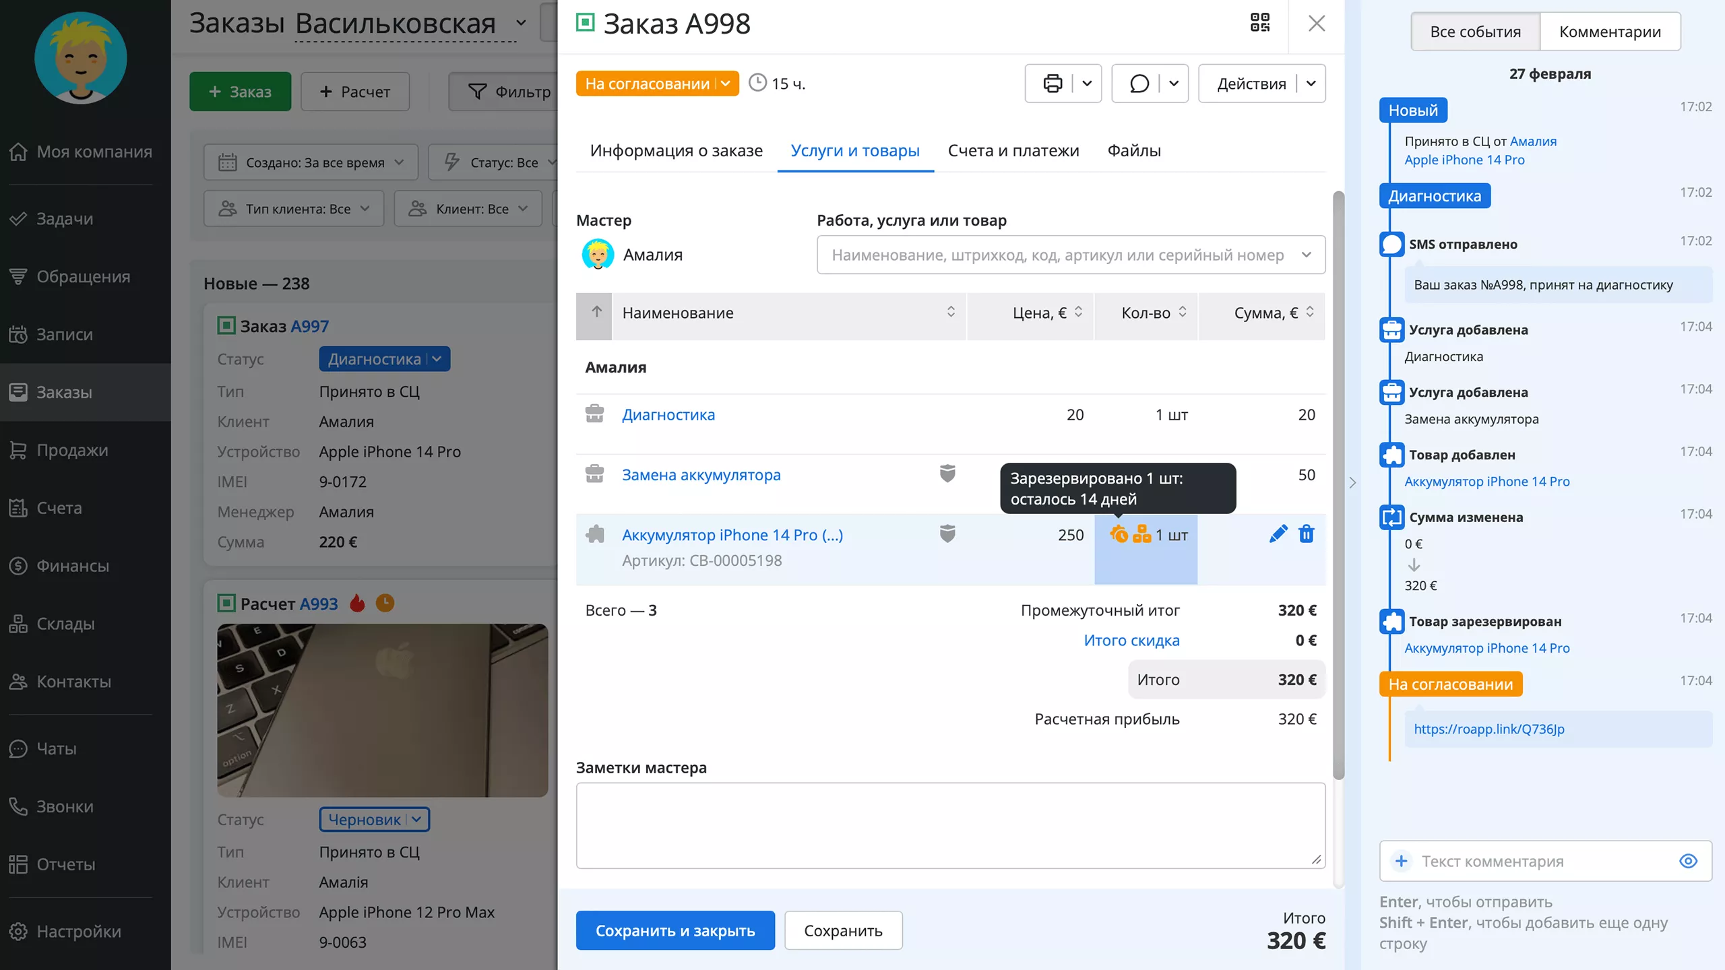1725x970 pixels.
Task: Switch timeline to Комментарии
Action: click(x=1610, y=32)
